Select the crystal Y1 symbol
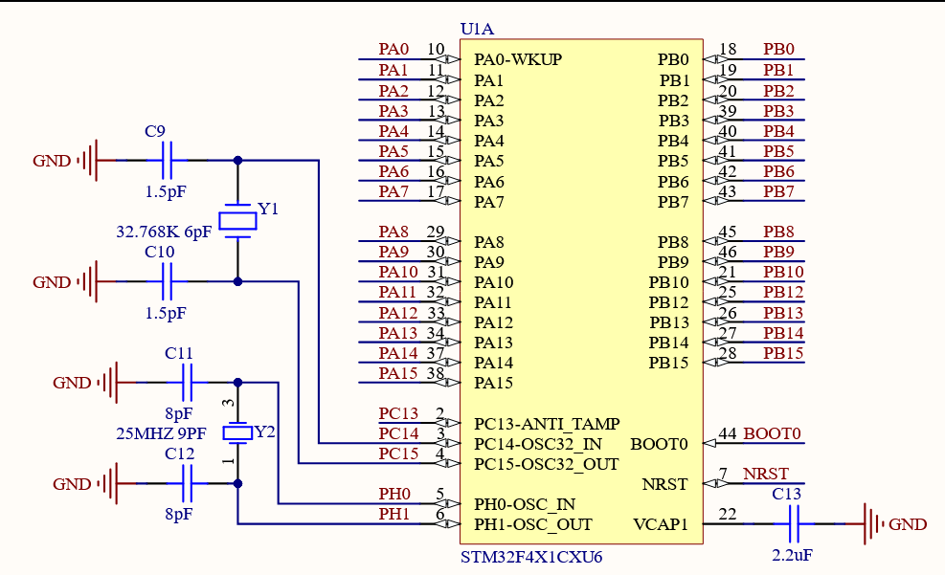The height and width of the screenshot is (575, 945). [x=237, y=221]
